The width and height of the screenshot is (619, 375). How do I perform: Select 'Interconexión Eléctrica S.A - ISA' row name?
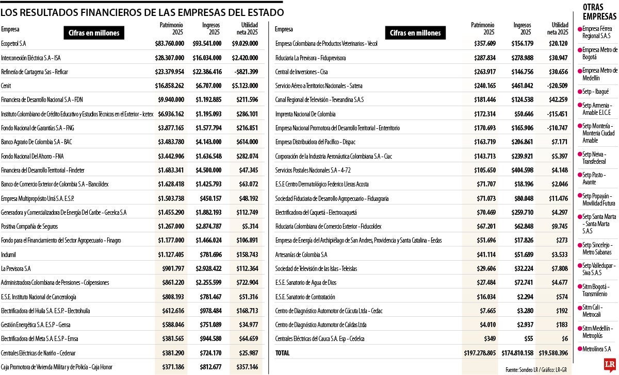tap(31, 58)
